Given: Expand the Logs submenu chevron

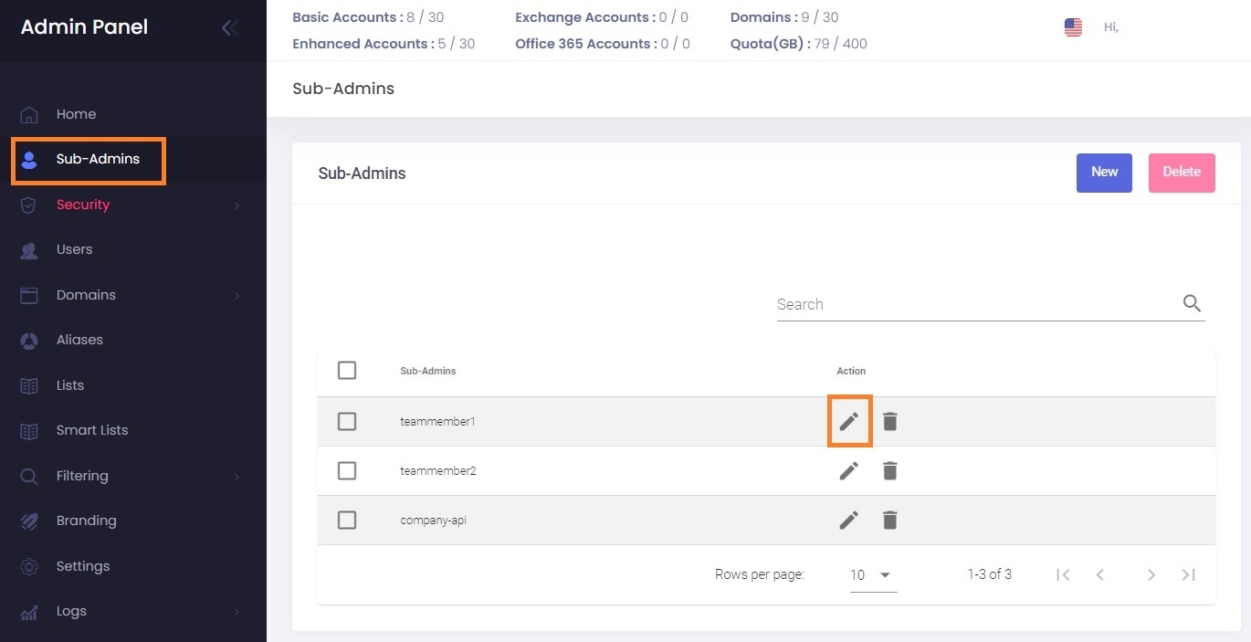Looking at the screenshot, I should tap(237, 612).
